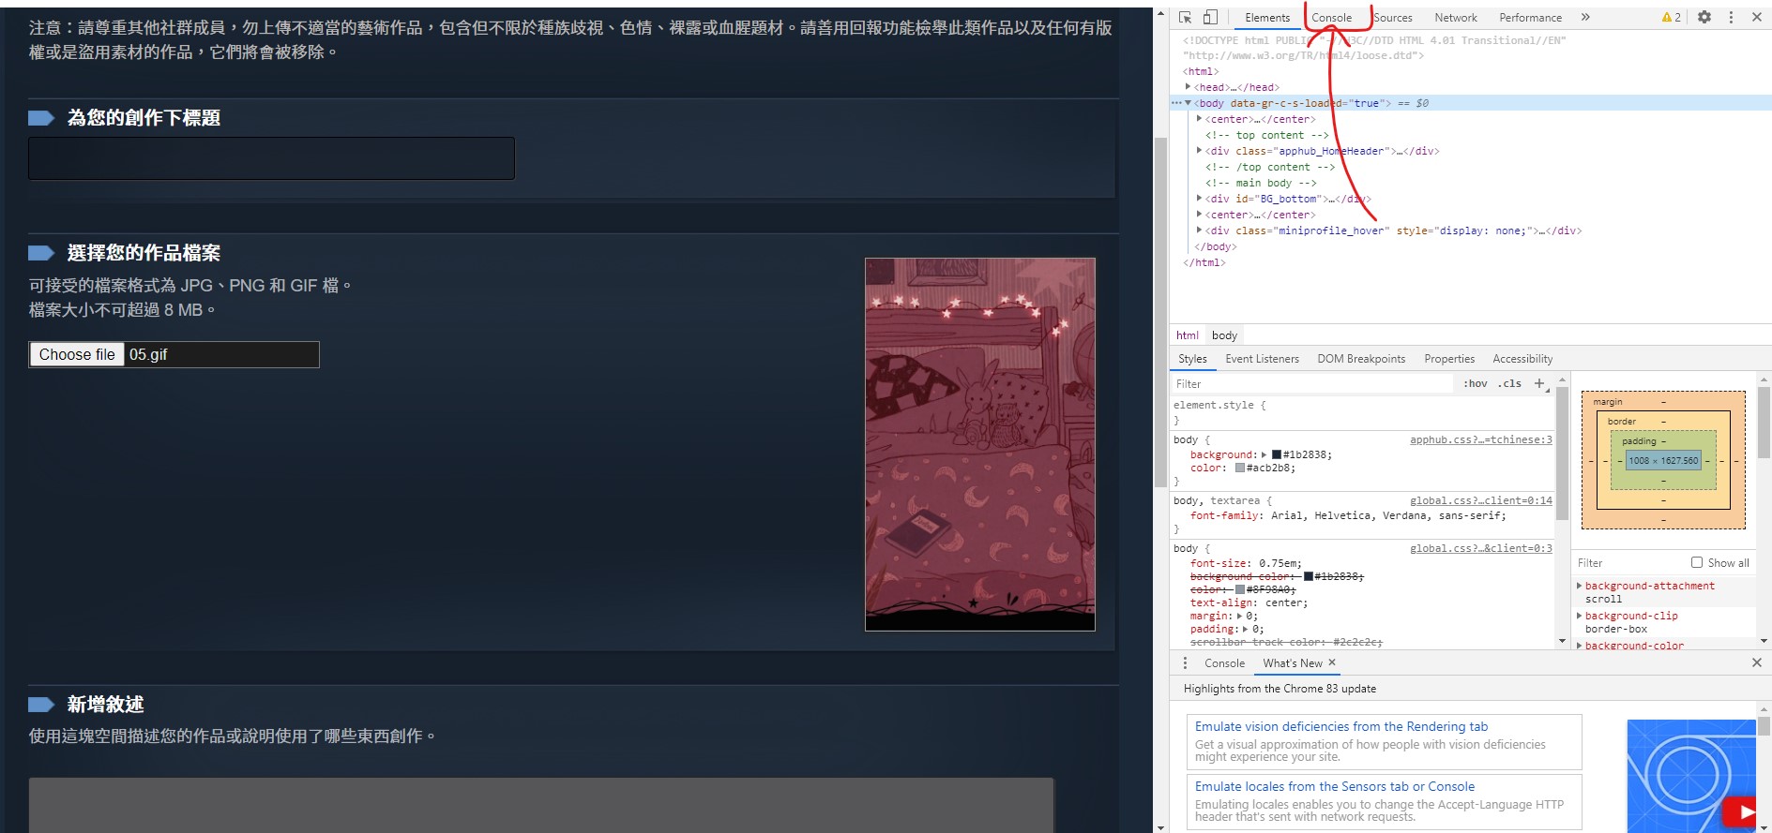Open Emulate locales from Sensors link
This screenshot has height=833, width=1772.
[x=1335, y=786]
